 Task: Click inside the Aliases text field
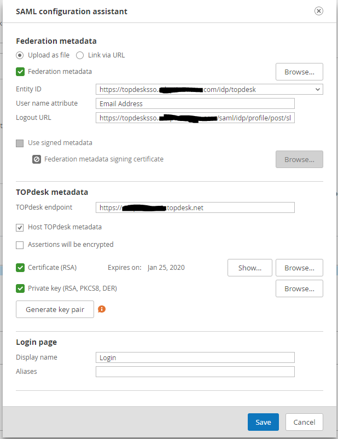[195, 371]
